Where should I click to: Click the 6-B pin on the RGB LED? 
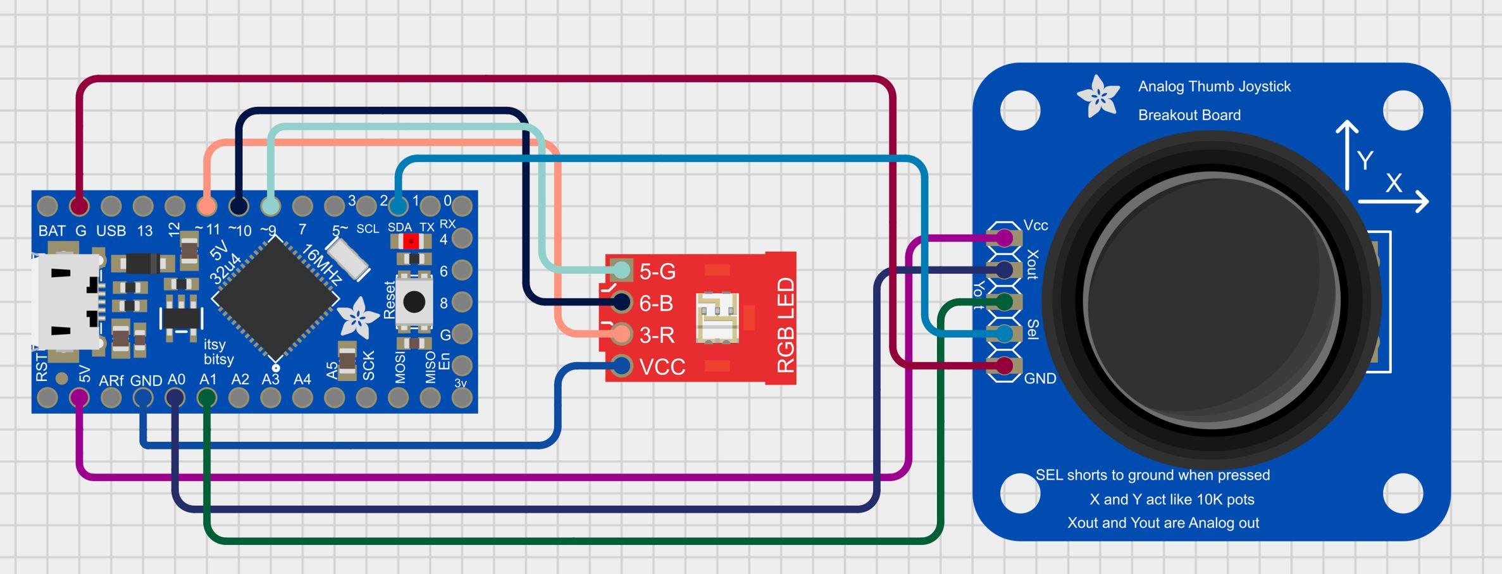pyautogui.click(x=623, y=302)
